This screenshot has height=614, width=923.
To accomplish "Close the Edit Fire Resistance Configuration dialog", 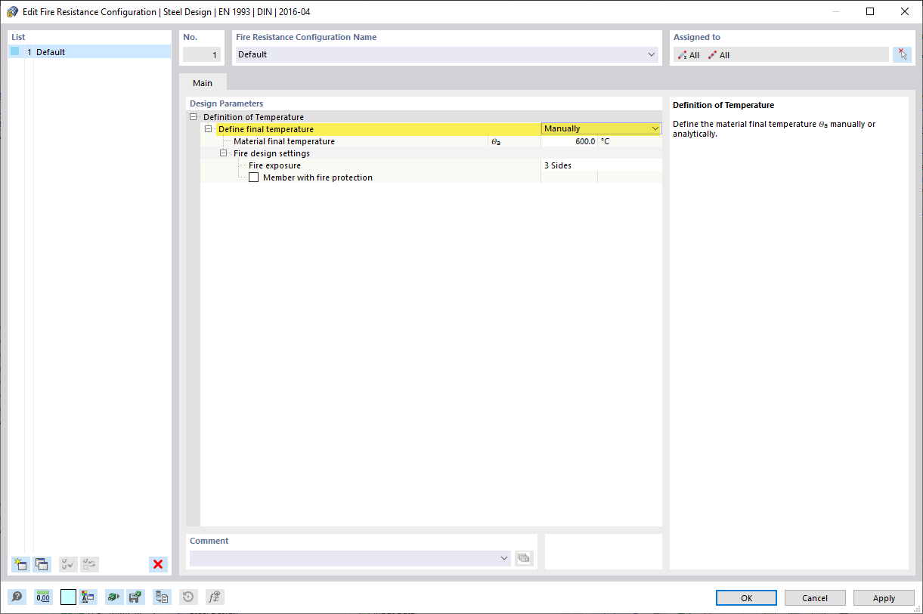I will (905, 11).
